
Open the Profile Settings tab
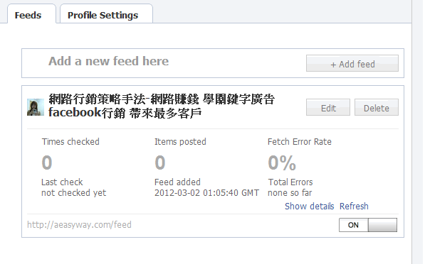103,15
